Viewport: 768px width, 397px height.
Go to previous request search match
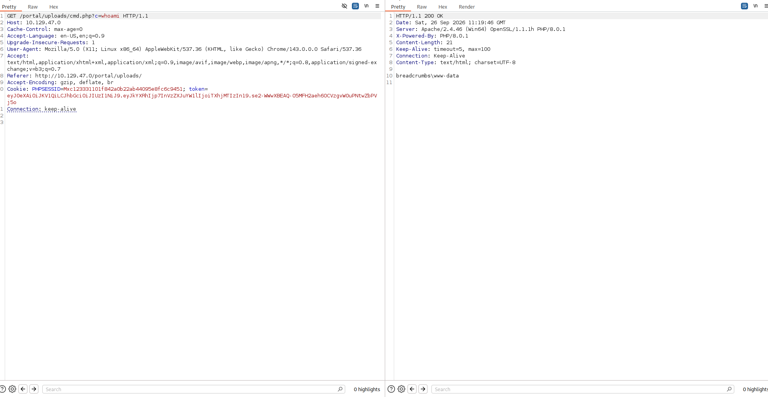click(23, 389)
